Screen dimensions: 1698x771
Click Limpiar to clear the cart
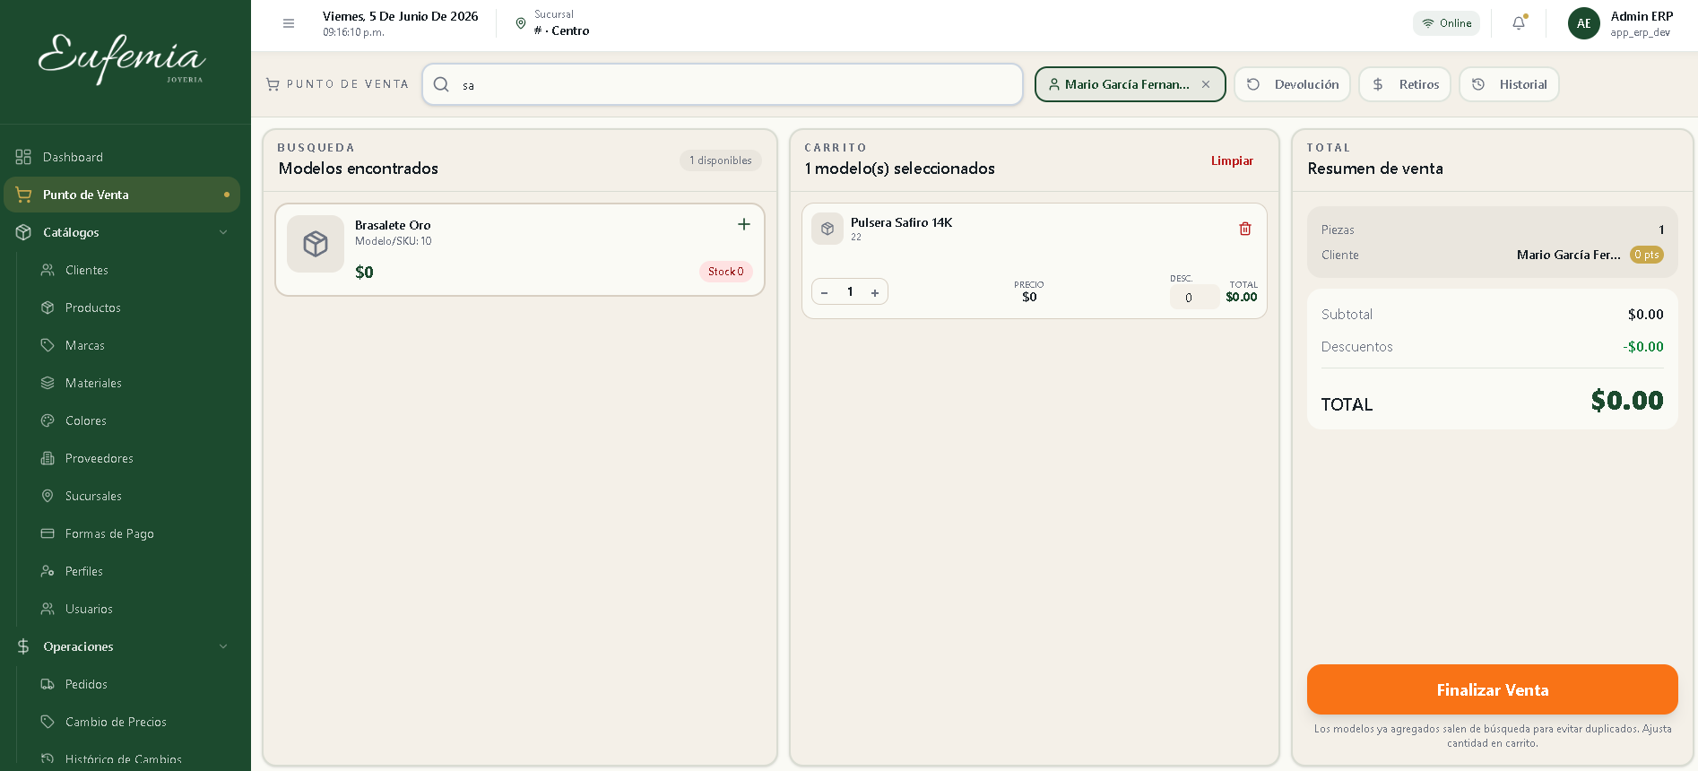click(x=1232, y=160)
